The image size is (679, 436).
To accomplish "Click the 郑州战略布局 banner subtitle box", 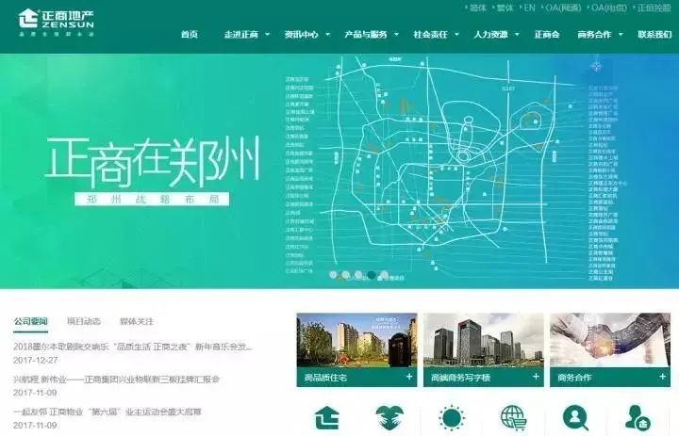I will coord(152,199).
